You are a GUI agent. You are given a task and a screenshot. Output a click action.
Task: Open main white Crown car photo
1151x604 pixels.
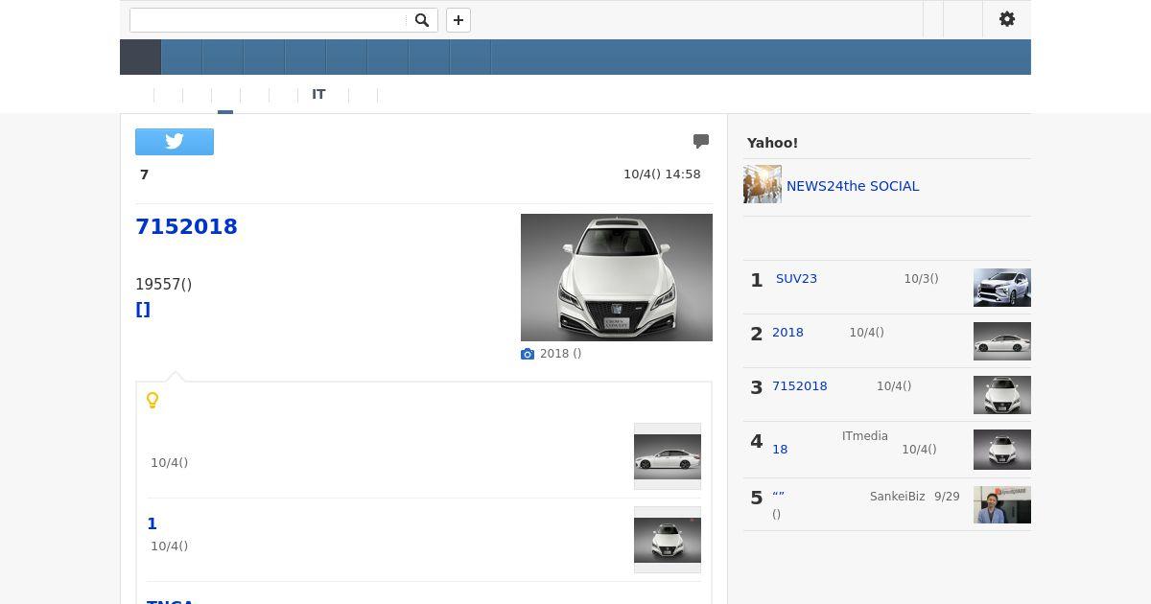click(617, 277)
